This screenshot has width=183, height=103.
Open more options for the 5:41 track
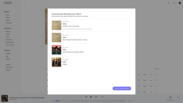[x=156, y=75]
